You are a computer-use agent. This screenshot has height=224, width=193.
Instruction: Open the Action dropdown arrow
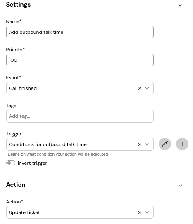147,212
